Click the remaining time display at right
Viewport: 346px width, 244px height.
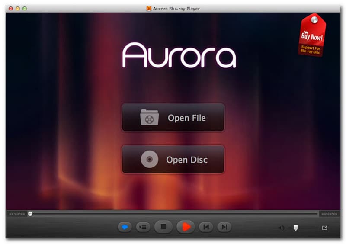point(330,214)
